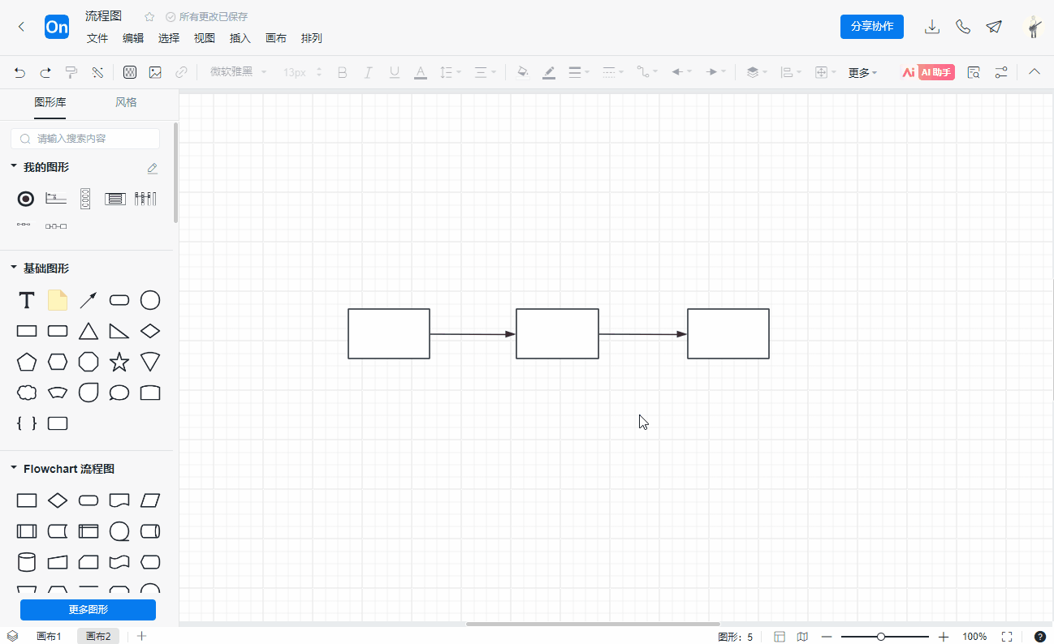Screen dimensions: 1054x644
Task: Switch to the 图形库 tab
Action: point(50,102)
